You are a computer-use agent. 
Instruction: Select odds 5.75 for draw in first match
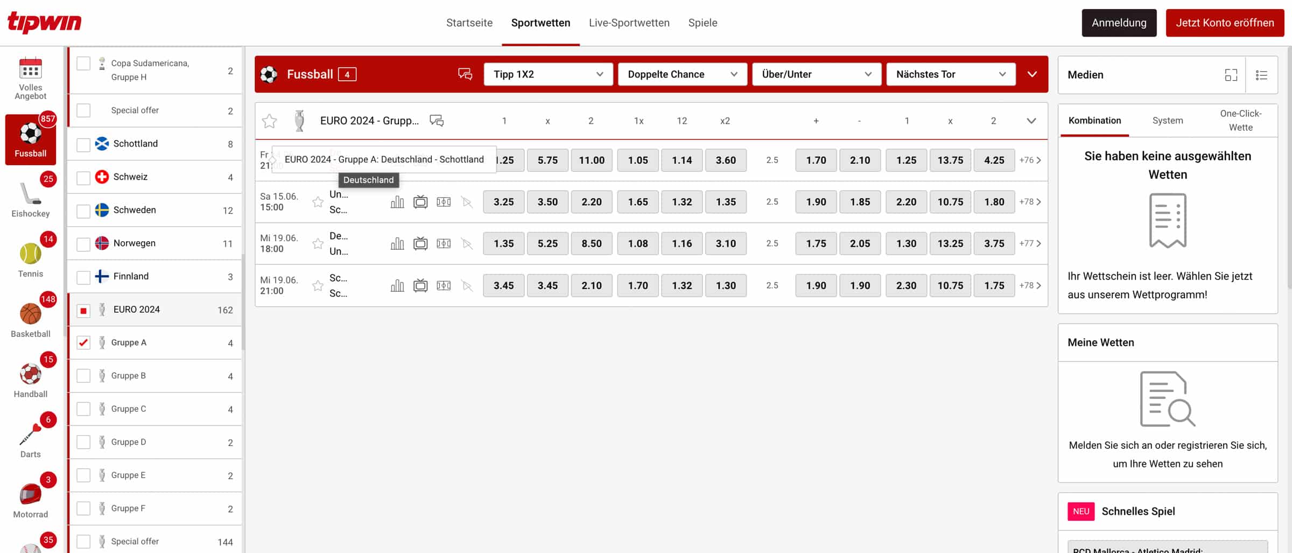[x=547, y=160]
